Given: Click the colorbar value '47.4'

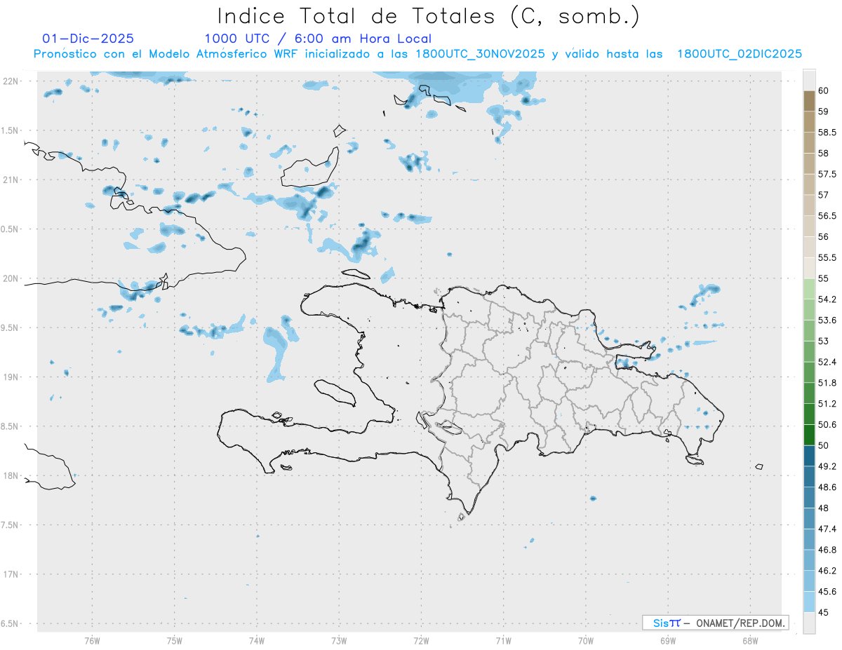Looking at the screenshot, I should click(827, 529).
